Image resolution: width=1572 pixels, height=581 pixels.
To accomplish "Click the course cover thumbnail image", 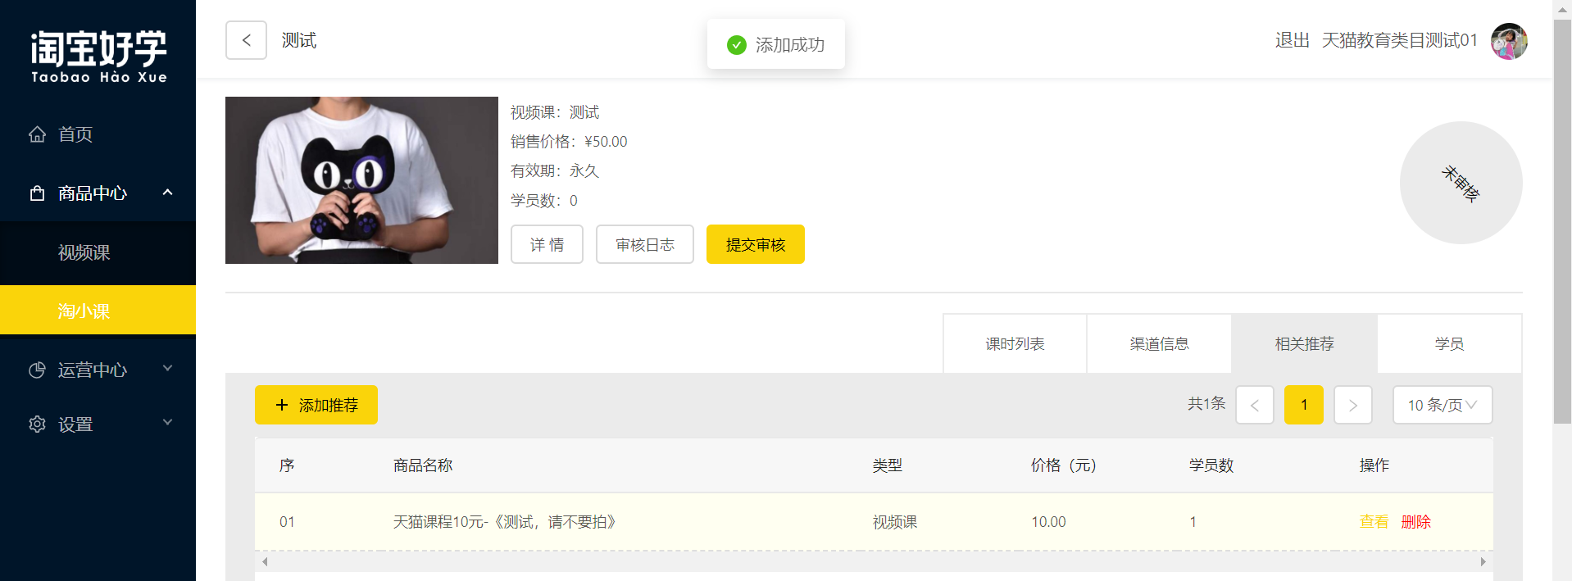I will coord(361,180).
